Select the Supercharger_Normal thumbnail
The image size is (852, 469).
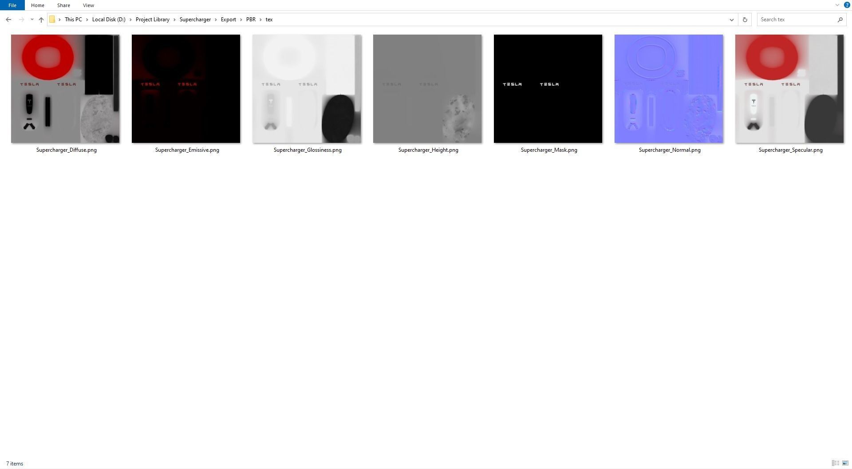pos(669,89)
